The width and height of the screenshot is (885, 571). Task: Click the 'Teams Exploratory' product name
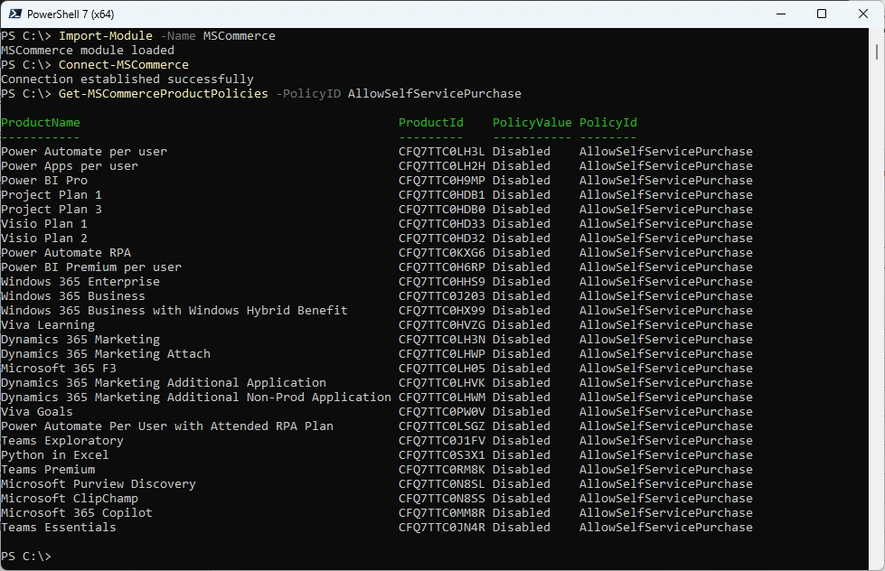[62, 441]
